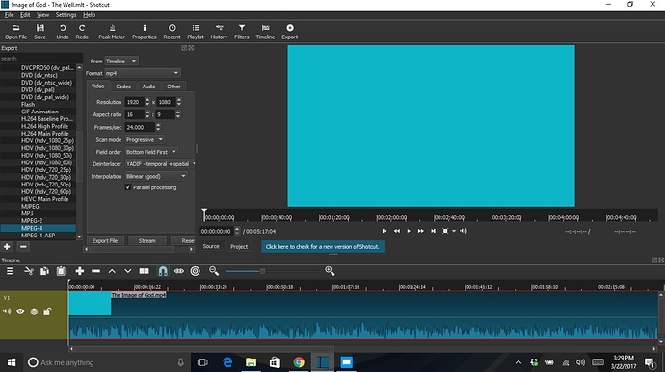
Task: Lock the V1 track
Action: point(47,311)
